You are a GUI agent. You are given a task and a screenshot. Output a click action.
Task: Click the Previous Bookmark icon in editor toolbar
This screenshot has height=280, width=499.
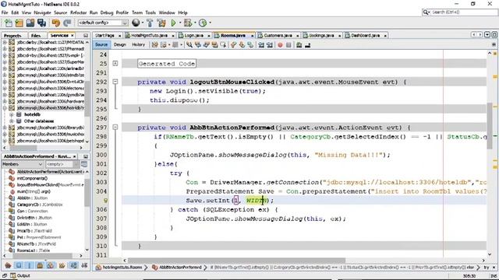point(234,45)
